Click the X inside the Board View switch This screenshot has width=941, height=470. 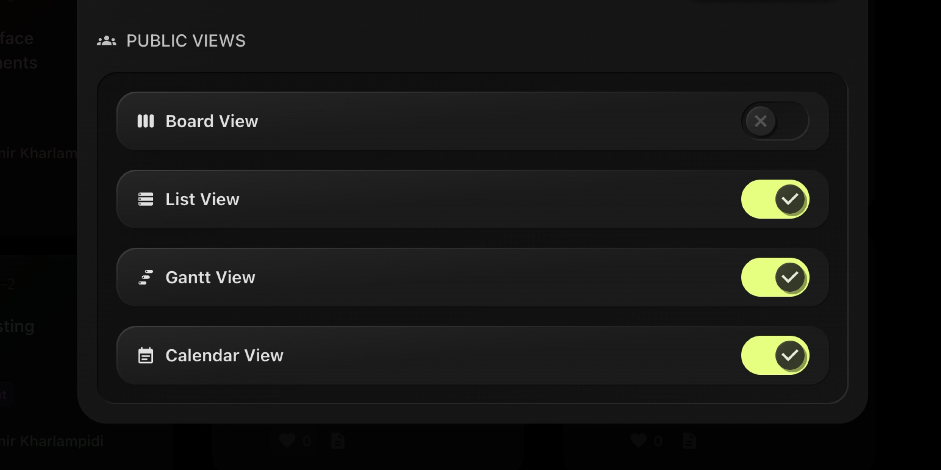pyautogui.click(x=760, y=121)
